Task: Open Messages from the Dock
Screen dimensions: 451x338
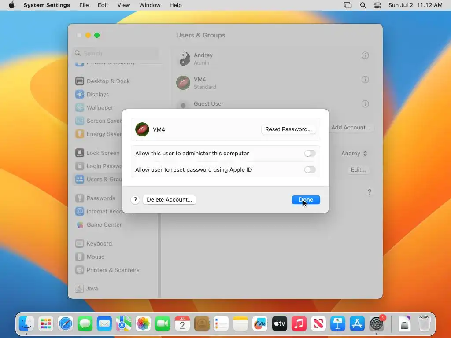Action: point(85,324)
